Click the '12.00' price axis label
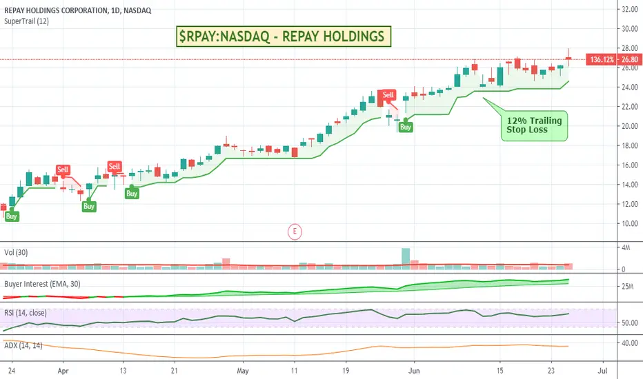Image resolution: width=643 pixels, height=379 pixels. 629,204
